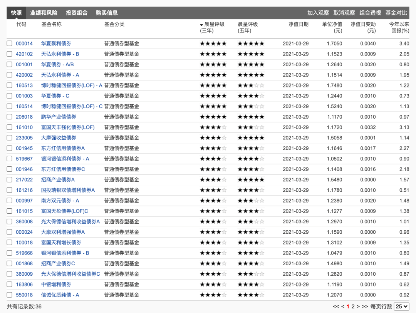
Task: Select year-to-date return 3.13
Action: [404, 127]
